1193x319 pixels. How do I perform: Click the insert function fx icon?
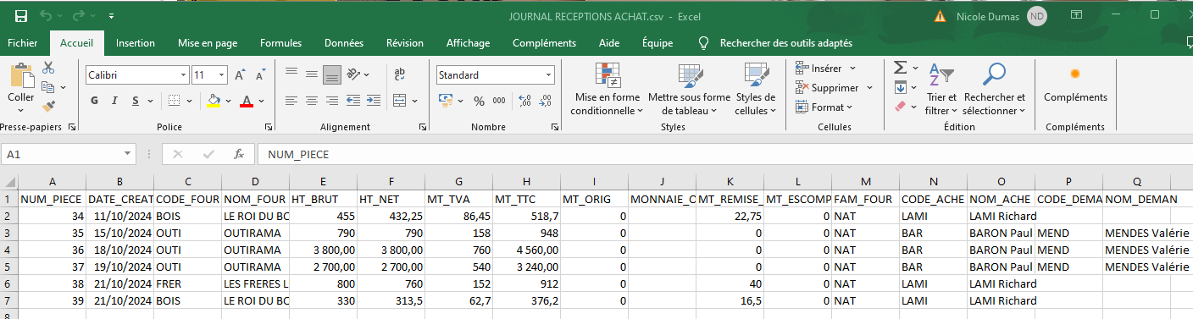tap(239, 154)
